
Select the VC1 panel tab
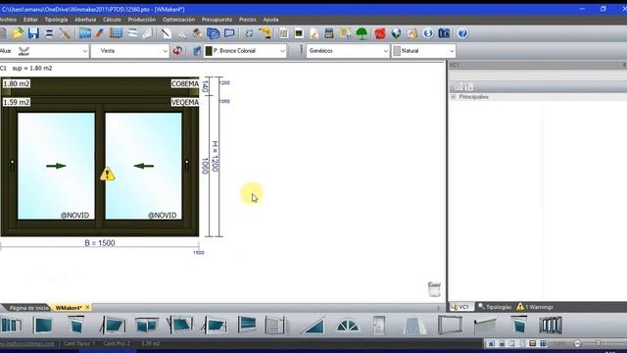461,307
